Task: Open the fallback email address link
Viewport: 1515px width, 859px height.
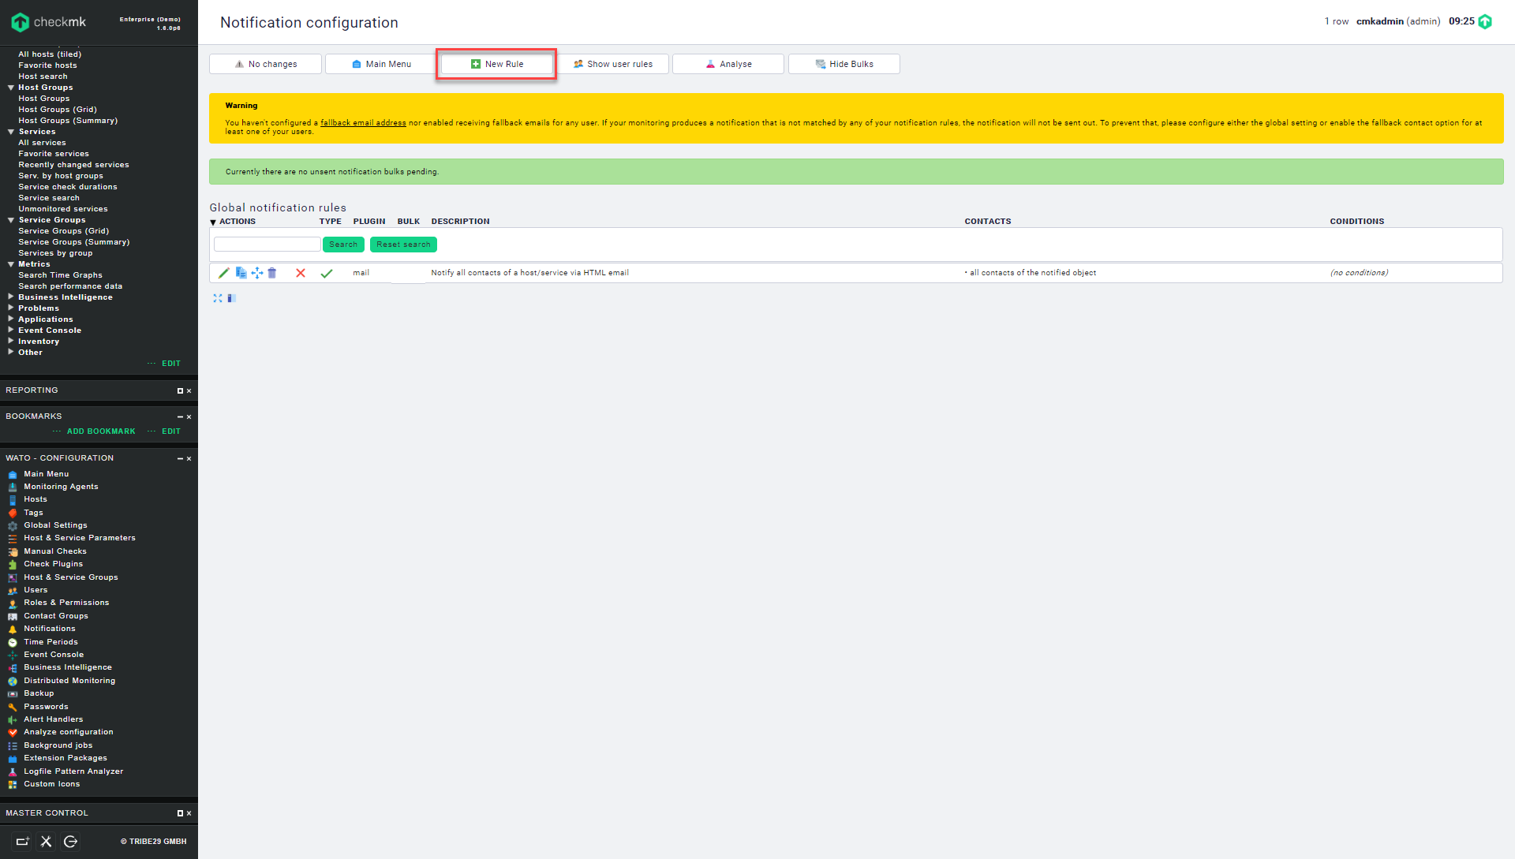Action: coord(363,123)
